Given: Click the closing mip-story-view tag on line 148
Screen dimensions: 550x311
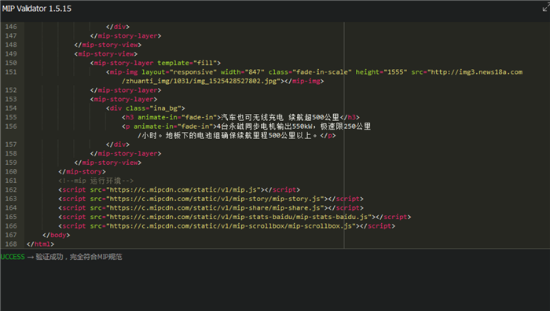Looking at the screenshot, I should point(108,45).
